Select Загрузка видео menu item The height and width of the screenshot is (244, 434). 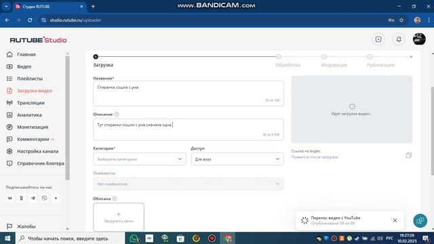[x=35, y=91]
